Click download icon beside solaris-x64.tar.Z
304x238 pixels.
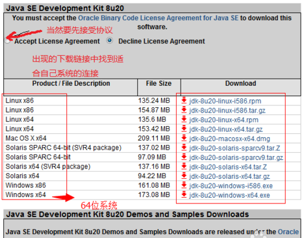[x=184, y=166]
